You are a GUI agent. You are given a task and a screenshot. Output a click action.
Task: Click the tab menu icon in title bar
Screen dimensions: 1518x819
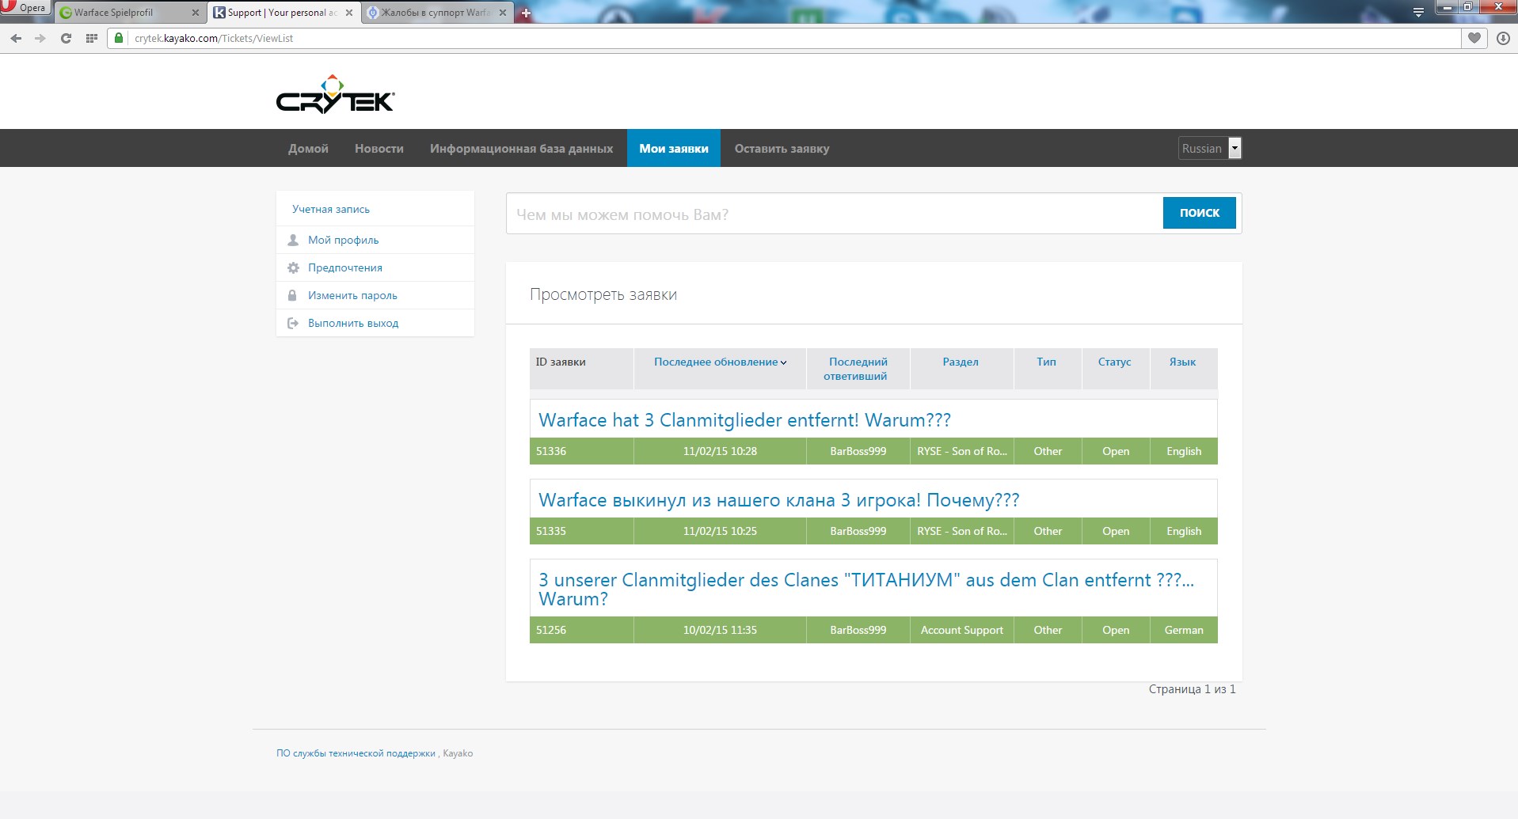point(1418,12)
